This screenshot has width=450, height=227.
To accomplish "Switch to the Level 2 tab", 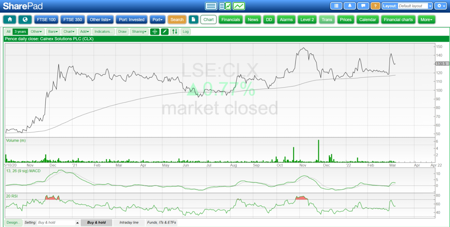I will tap(307, 20).
